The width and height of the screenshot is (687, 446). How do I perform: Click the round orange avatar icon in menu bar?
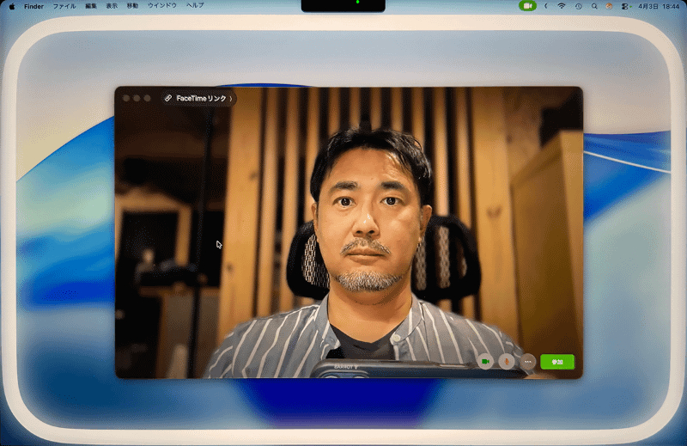[609, 6]
